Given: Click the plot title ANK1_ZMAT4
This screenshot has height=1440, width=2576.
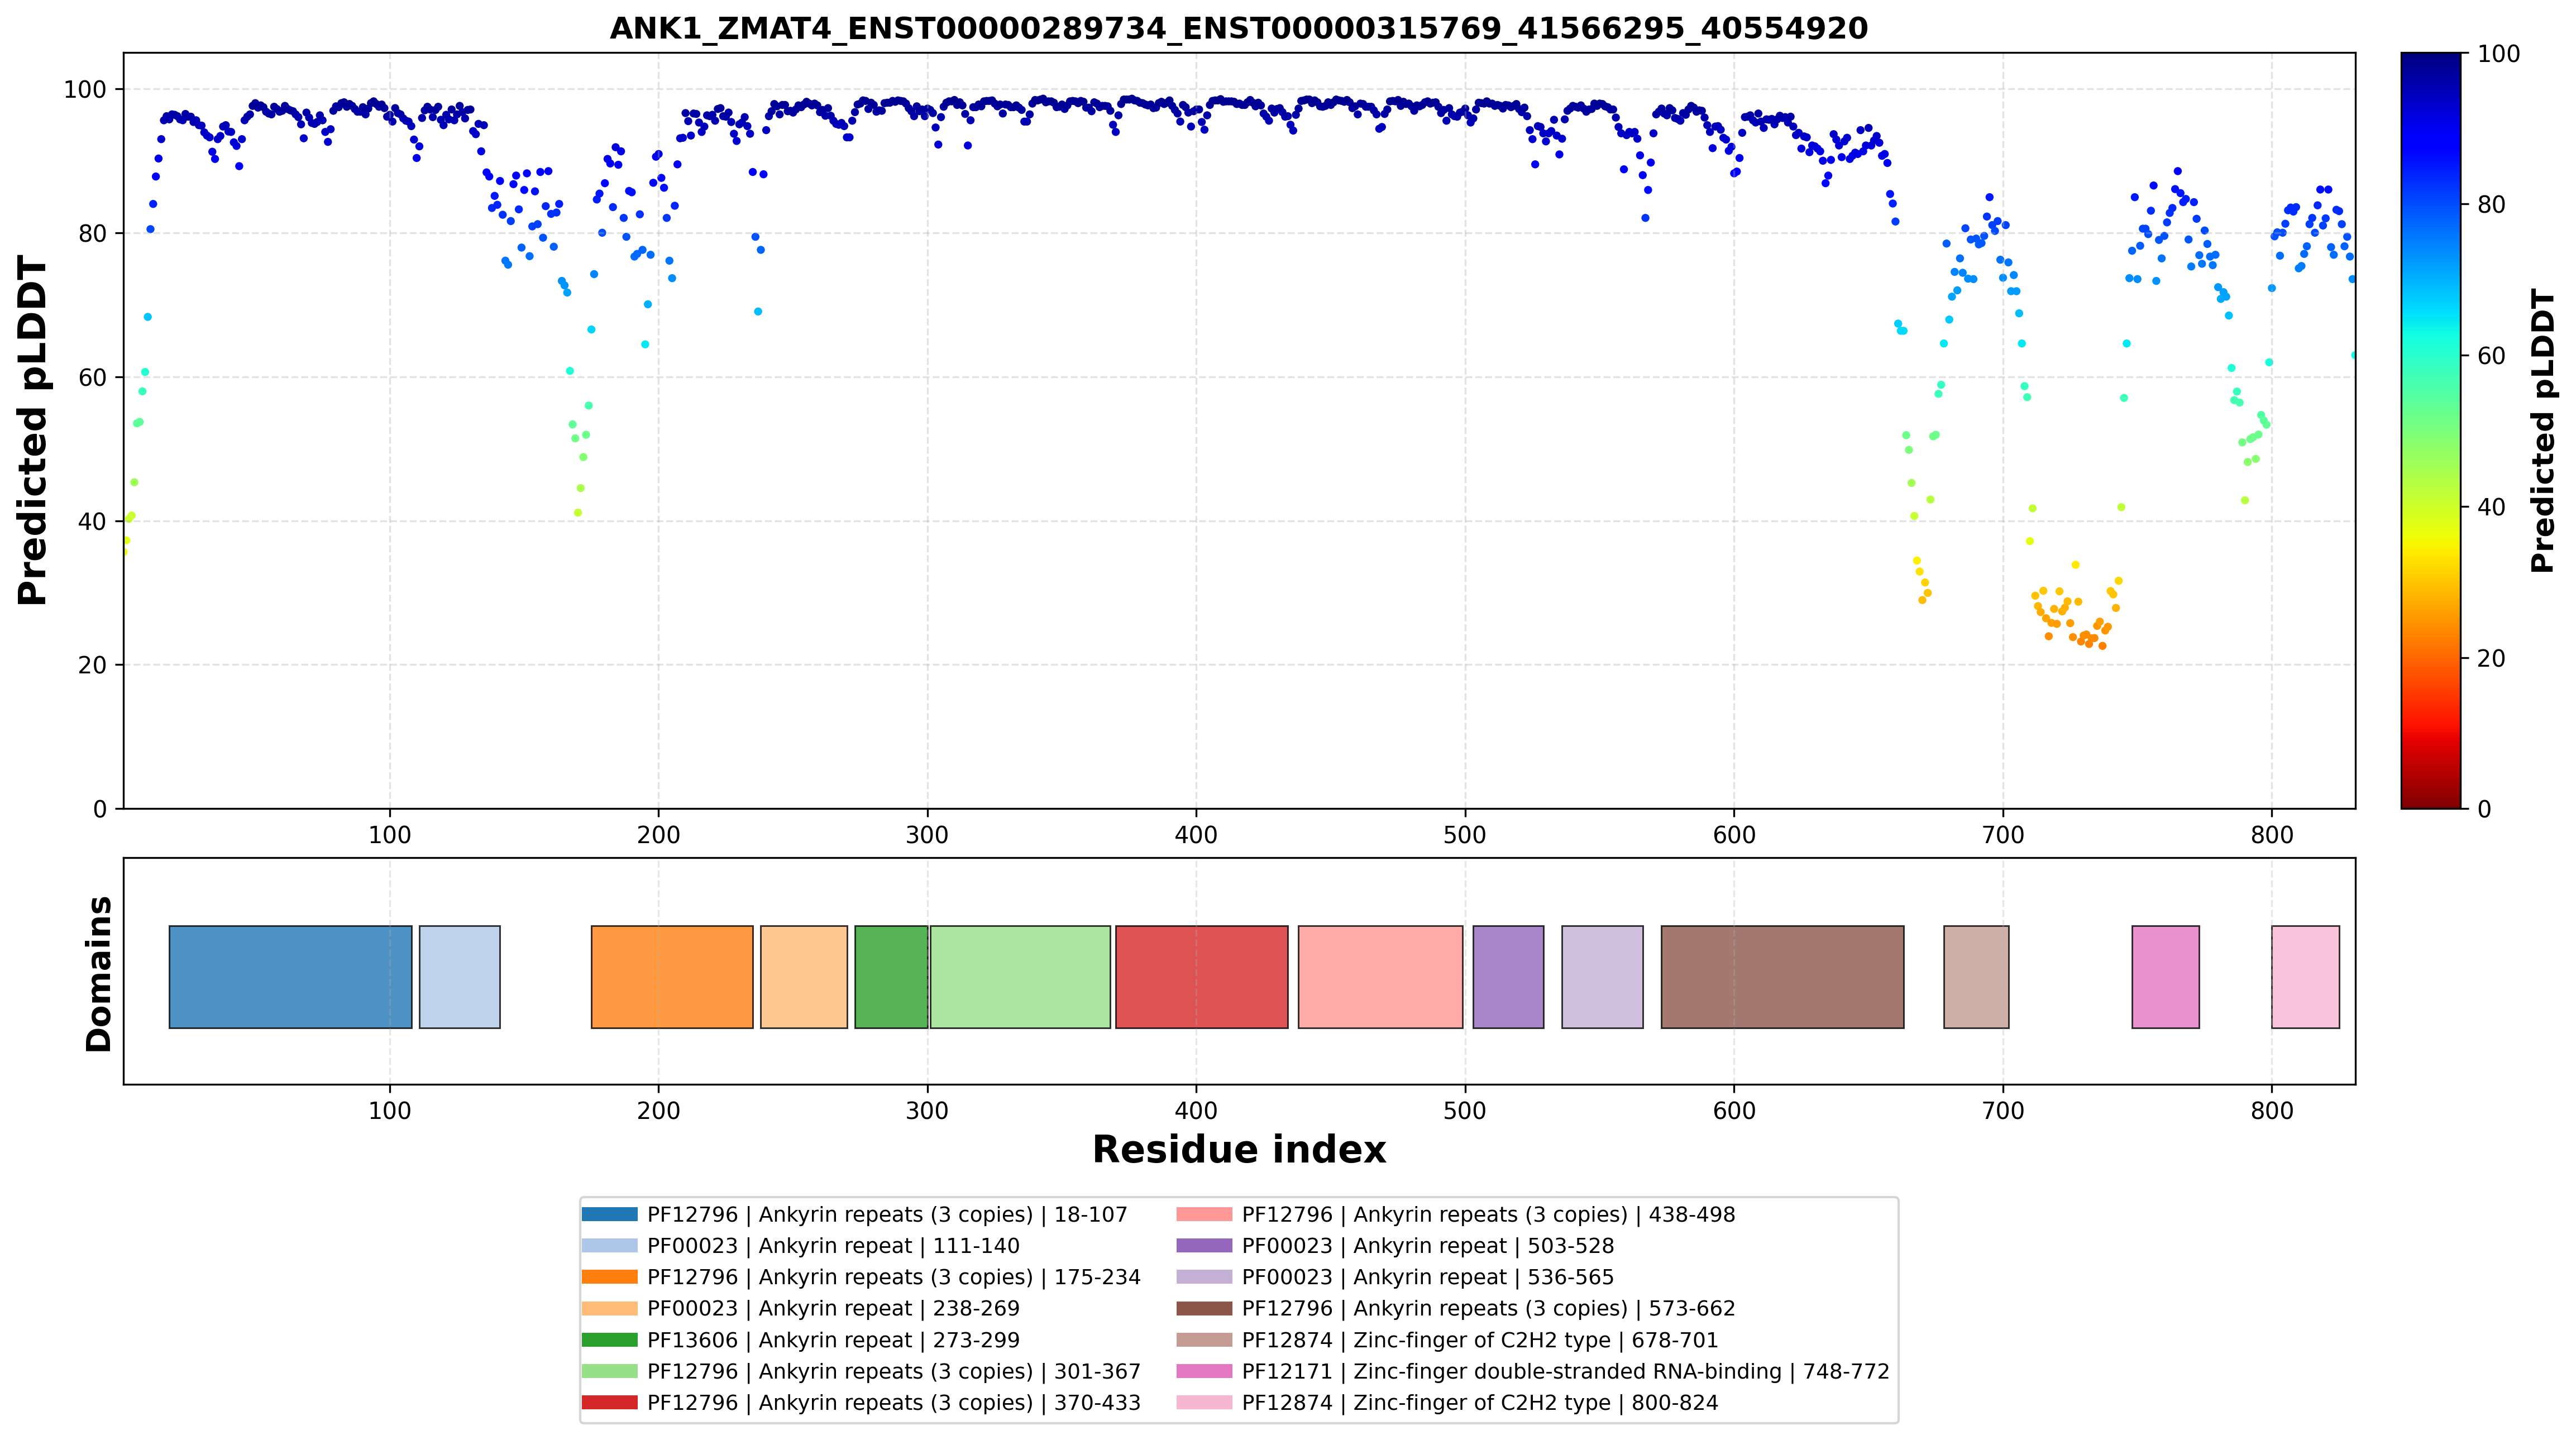Looking at the screenshot, I should (1239, 28).
